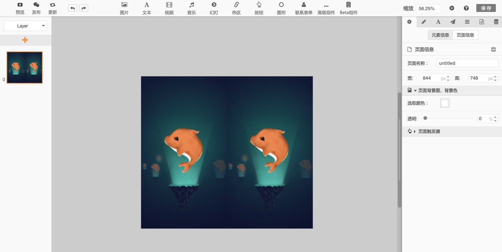Click the 页面名称 untitled field
This screenshot has height=252, width=502.
coord(467,63)
